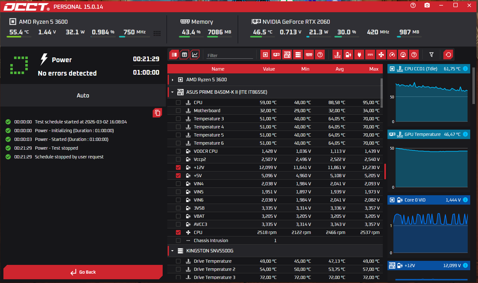Select the 3VSB row name
This screenshot has width=478, height=283.
coord(199,208)
